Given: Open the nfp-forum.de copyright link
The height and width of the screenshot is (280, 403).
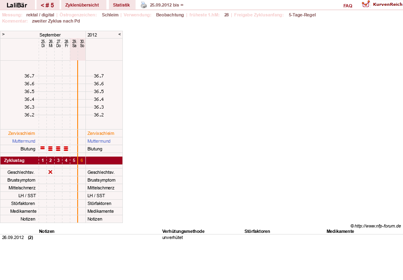Looking at the screenshot, I should pos(375,226).
